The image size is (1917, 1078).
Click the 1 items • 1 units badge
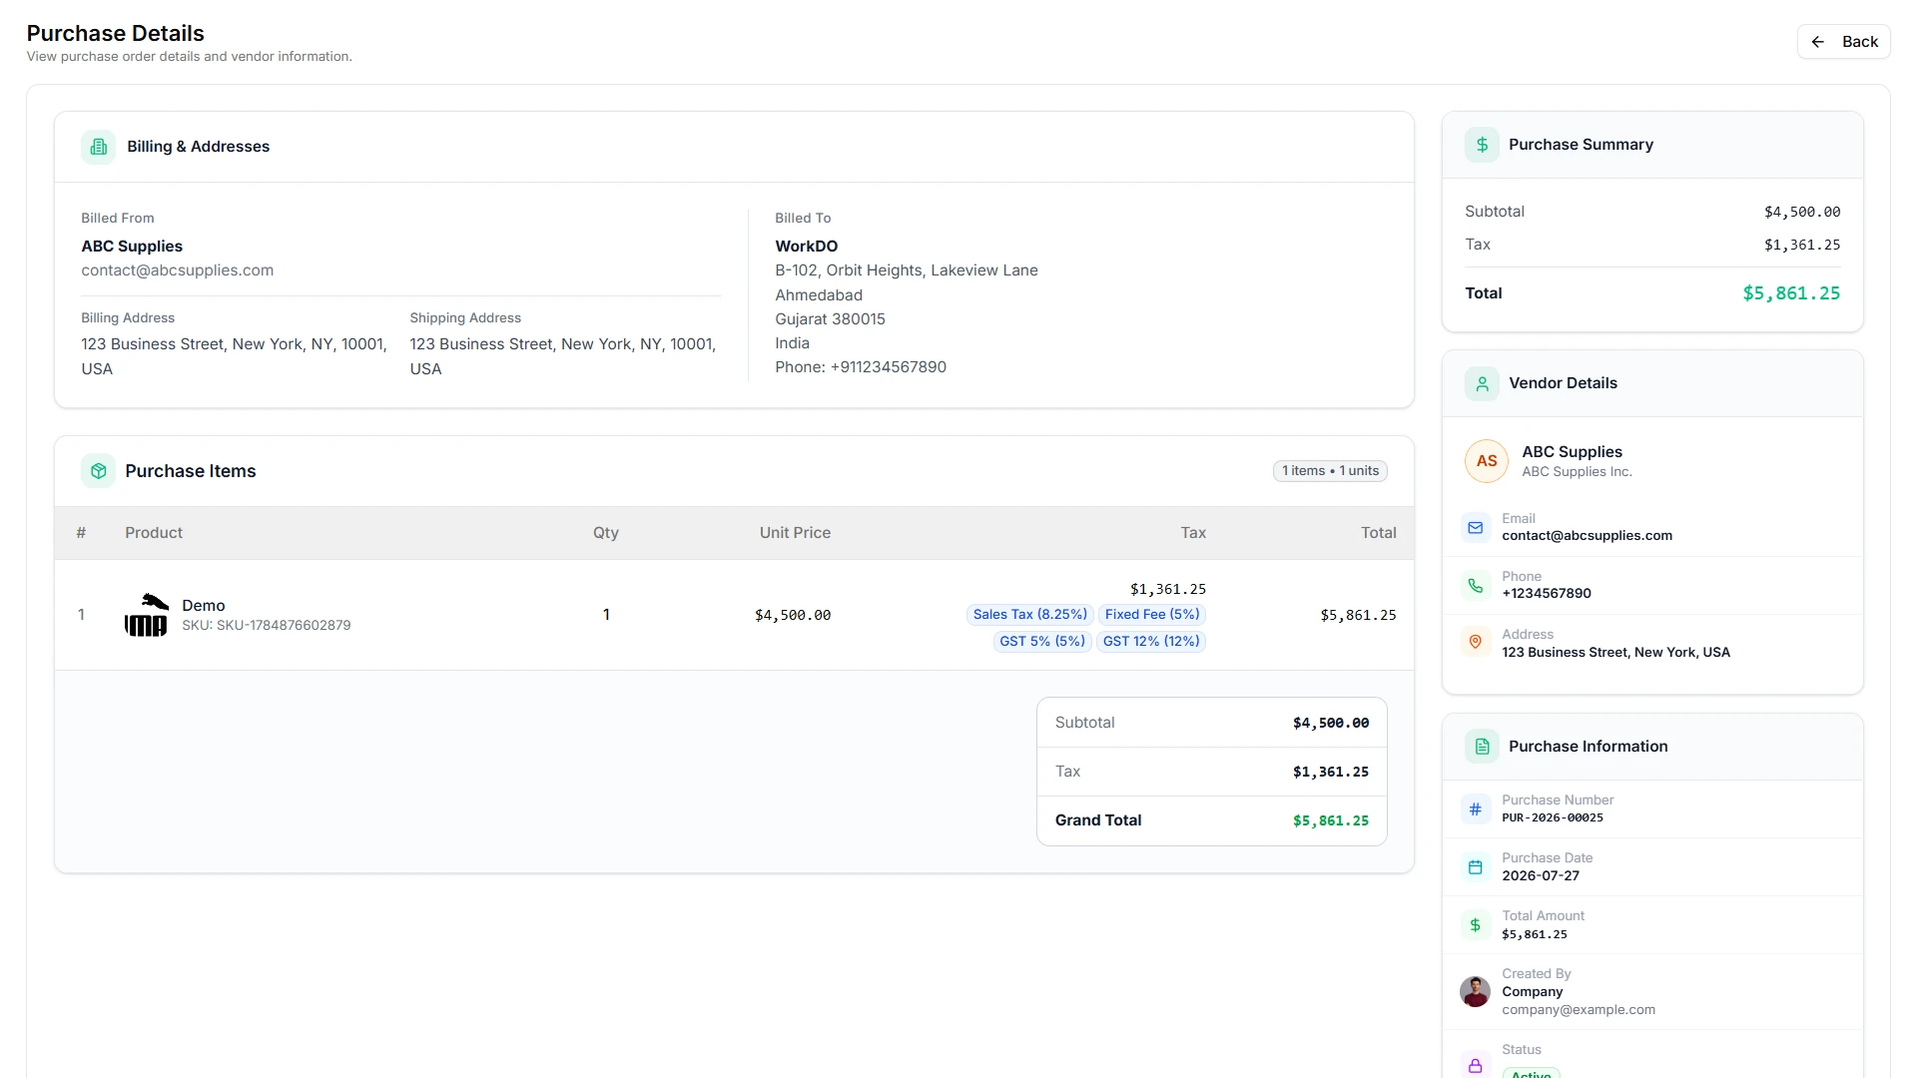click(x=1330, y=471)
